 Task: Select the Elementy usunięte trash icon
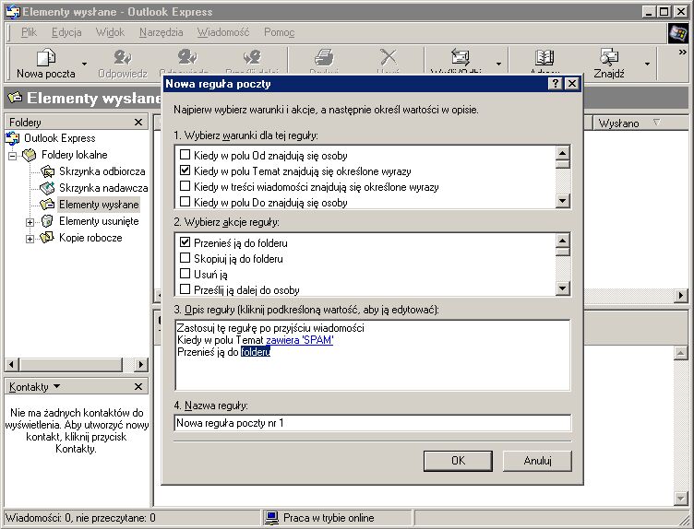(x=47, y=221)
